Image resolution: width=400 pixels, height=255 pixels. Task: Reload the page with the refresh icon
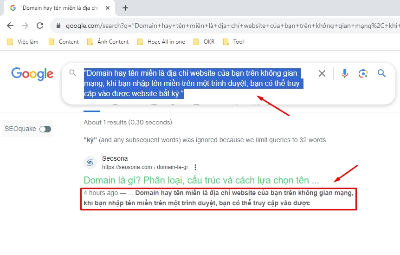pyautogui.click(x=40, y=26)
